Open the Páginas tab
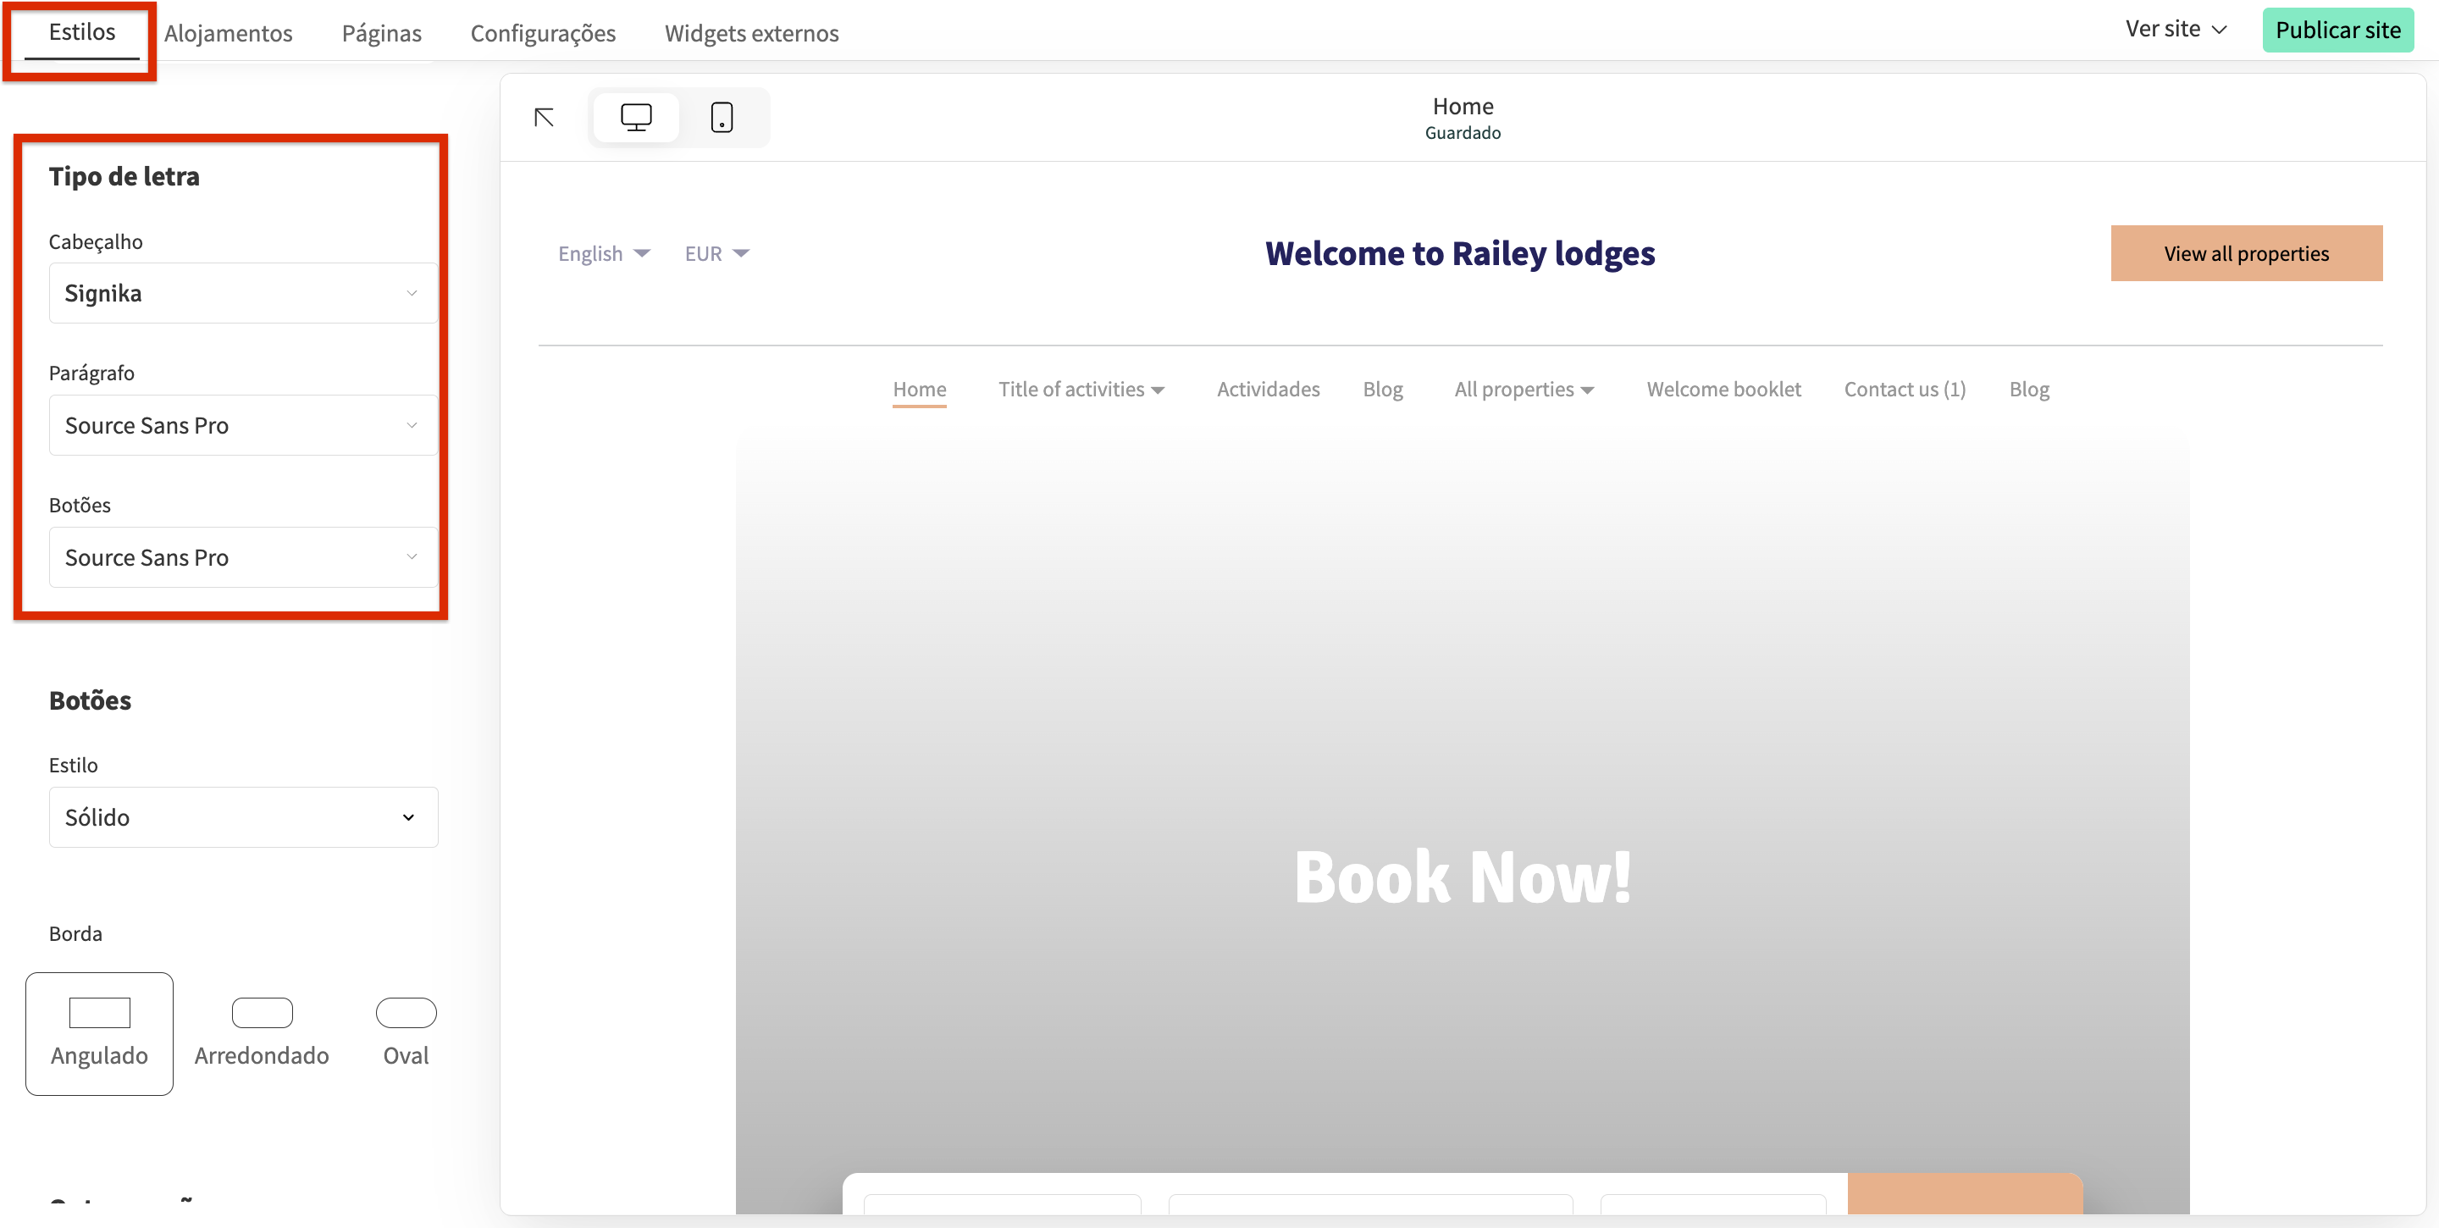Viewport: 2439px width, 1228px height. point(382,33)
